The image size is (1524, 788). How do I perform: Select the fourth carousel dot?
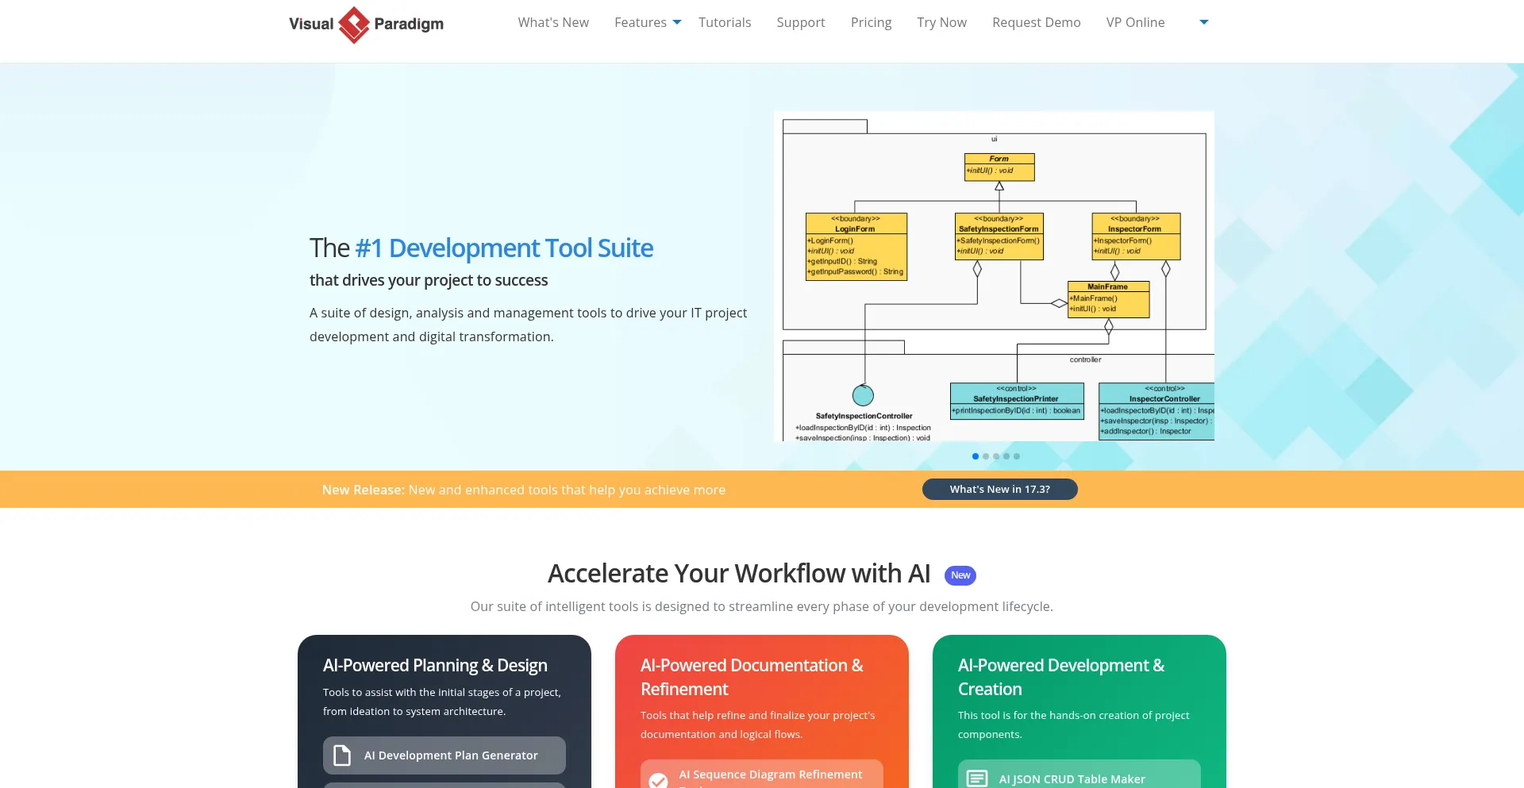pyautogui.click(x=1006, y=456)
